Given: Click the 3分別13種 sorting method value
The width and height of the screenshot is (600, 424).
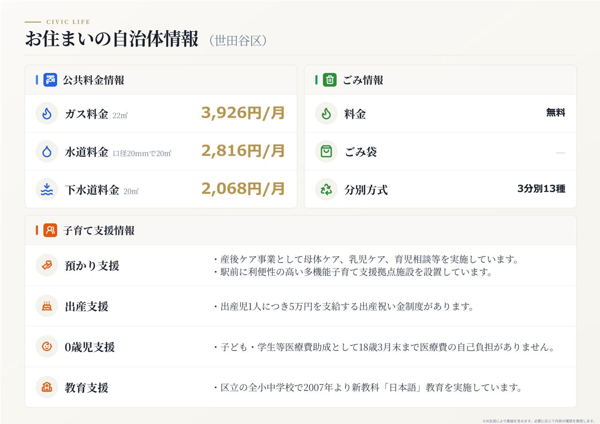Looking at the screenshot, I should click(541, 189).
